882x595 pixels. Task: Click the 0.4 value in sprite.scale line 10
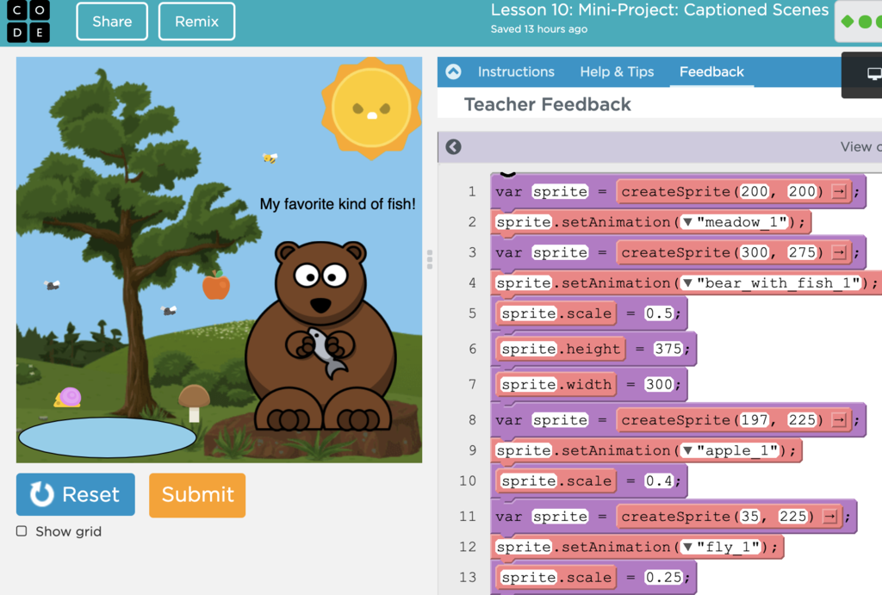(x=659, y=480)
